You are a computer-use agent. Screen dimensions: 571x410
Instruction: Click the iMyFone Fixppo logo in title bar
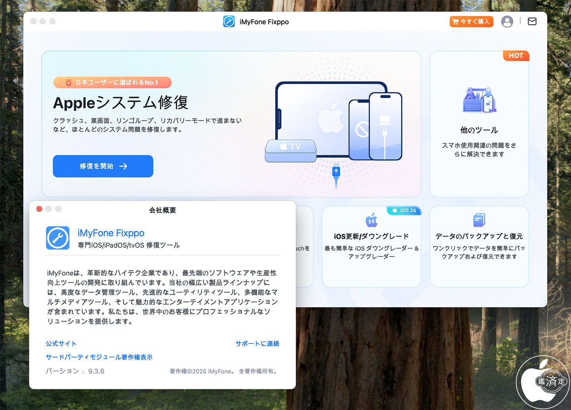229,21
